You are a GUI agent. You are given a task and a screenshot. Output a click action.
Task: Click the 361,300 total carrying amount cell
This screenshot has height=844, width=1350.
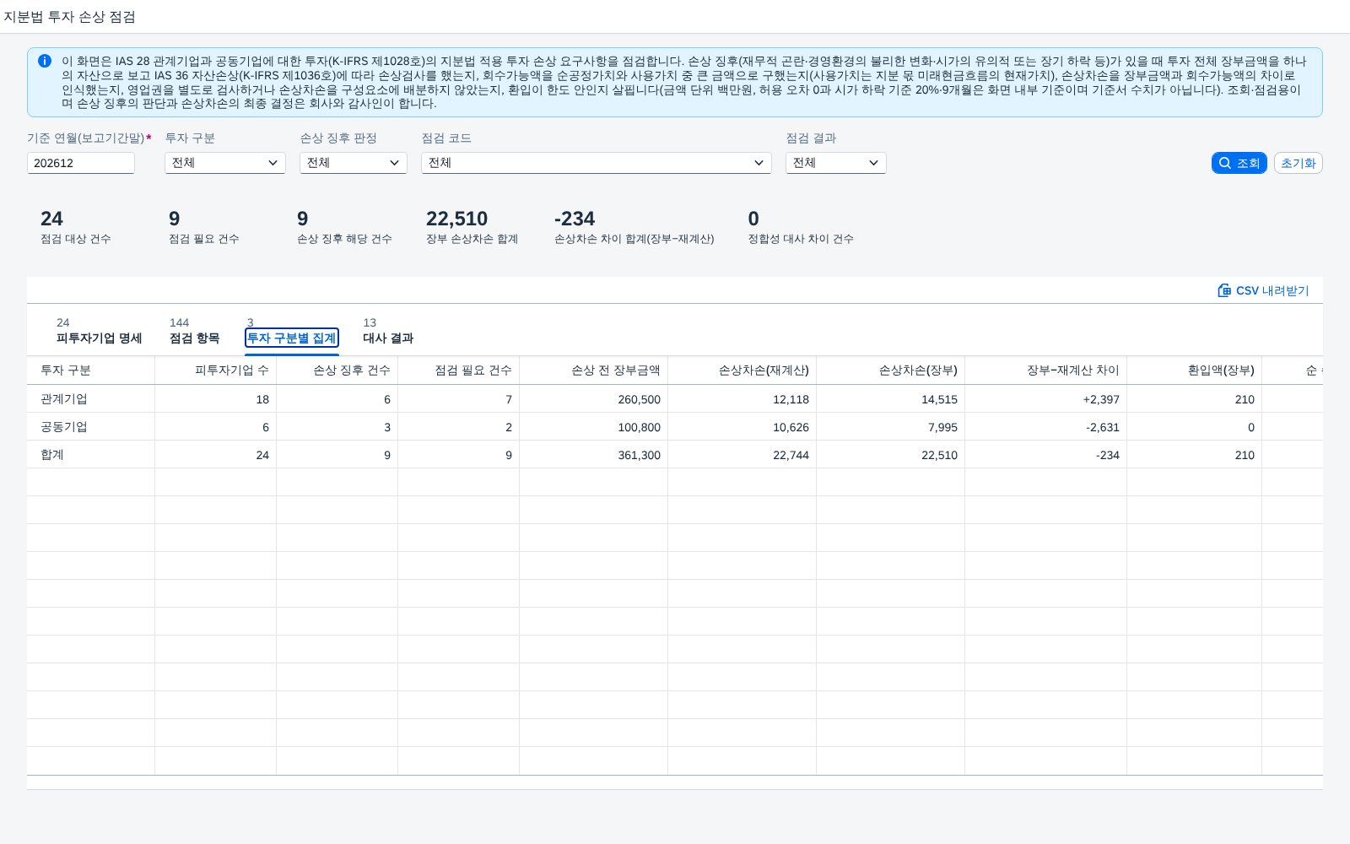(594, 455)
